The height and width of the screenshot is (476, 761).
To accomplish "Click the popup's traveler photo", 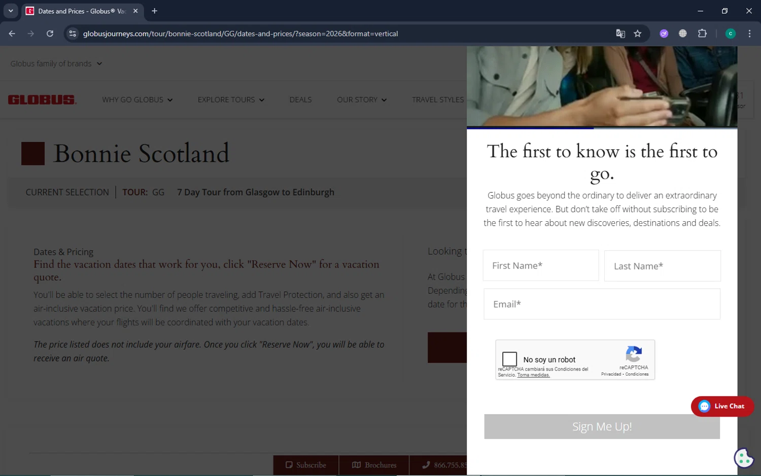I will tap(602, 86).
